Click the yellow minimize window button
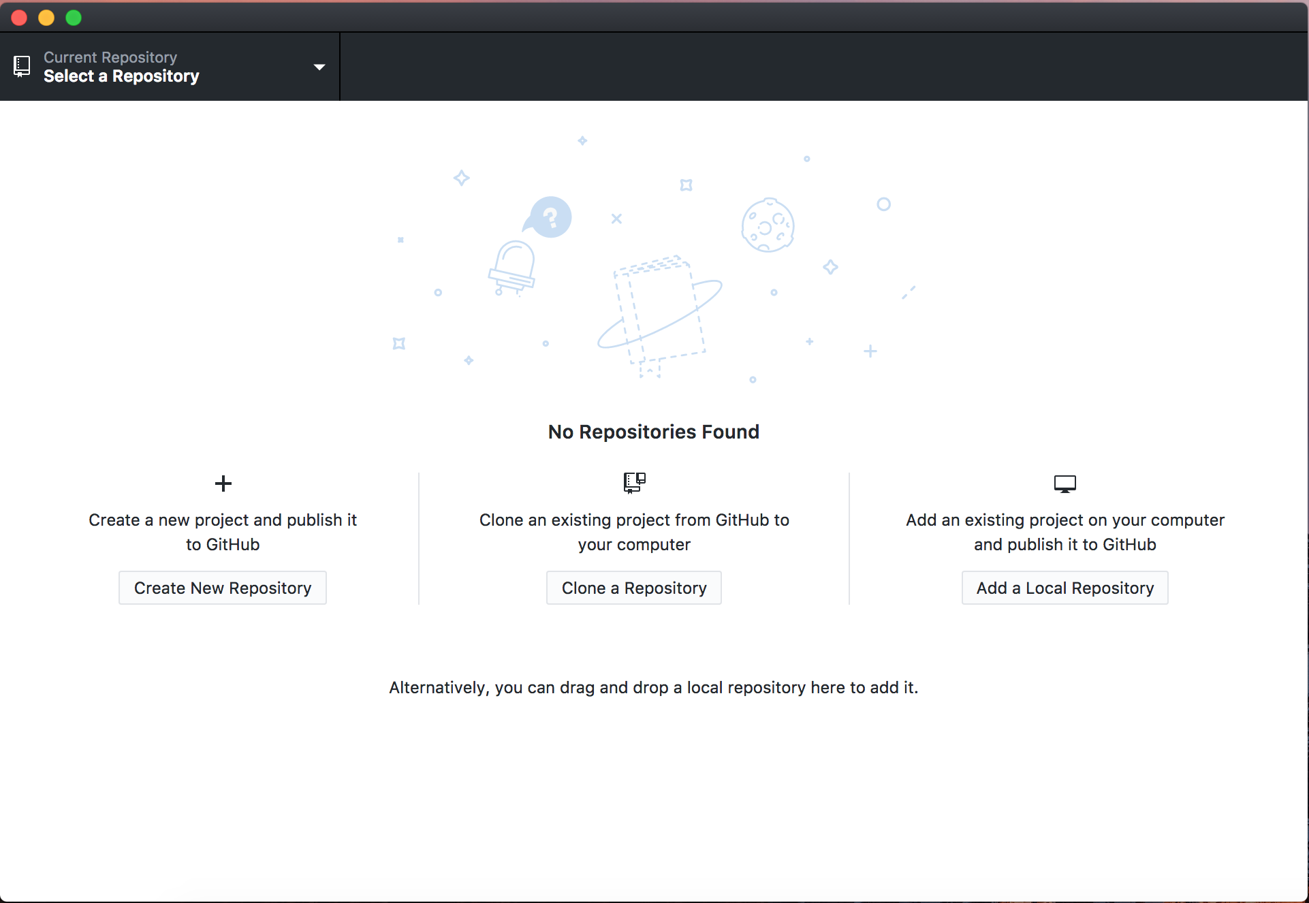Image resolution: width=1309 pixels, height=903 pixels. click(46, 18)
